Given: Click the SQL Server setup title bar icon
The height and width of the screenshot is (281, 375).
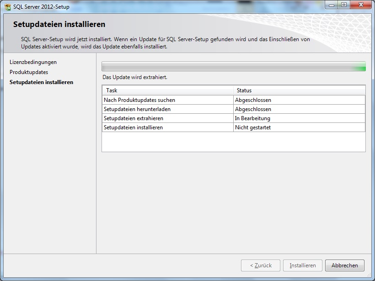Looking at the screenshot, I should click(x=7, y=7).
